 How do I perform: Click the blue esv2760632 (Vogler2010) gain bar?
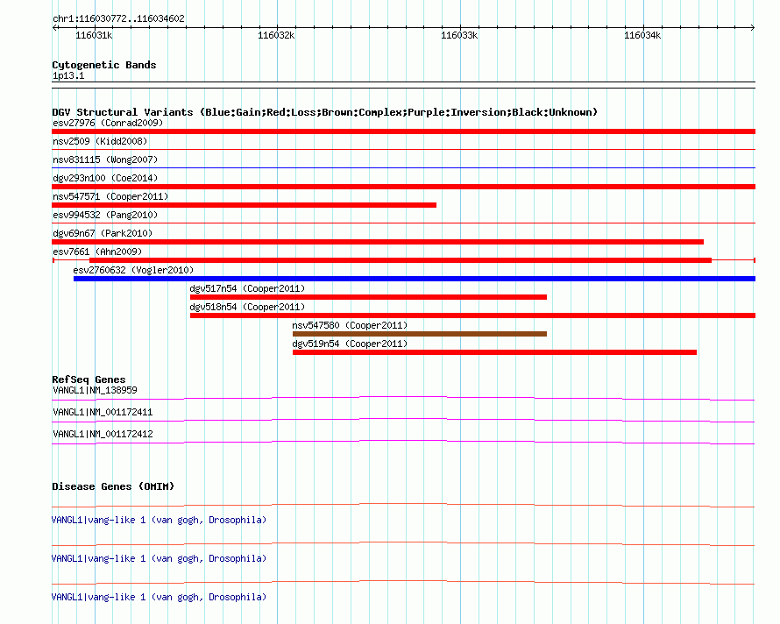[x=415, y=279]
